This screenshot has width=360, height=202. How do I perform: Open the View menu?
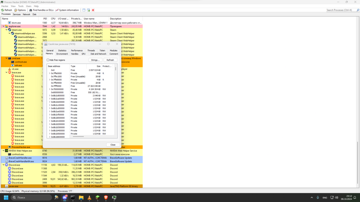pos(13,6)
